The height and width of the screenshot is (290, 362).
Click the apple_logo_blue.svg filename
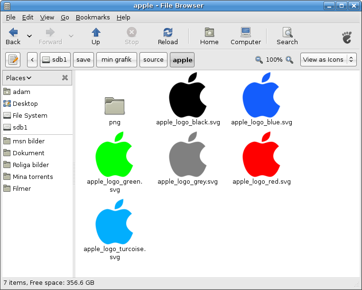[x=261, y=122]
